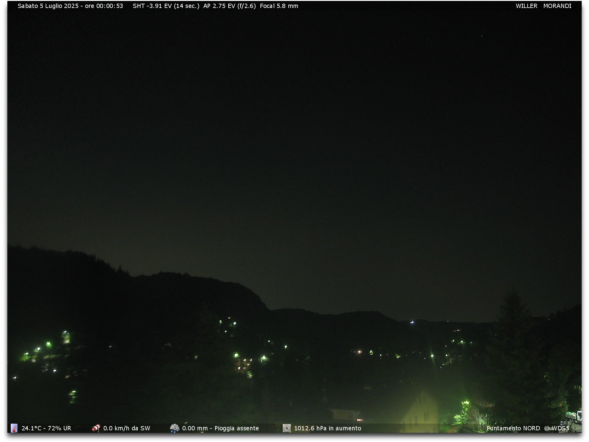Click the '1012.6 hPa in aumento' reading
The height and width of the screenshot is (442, 589).
point(328,428)
